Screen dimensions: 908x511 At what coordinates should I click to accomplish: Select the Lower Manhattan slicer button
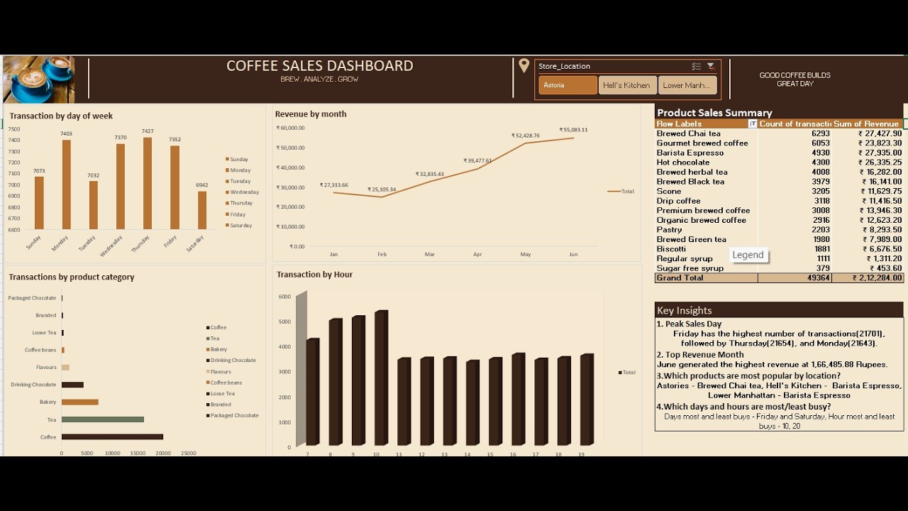687,85
